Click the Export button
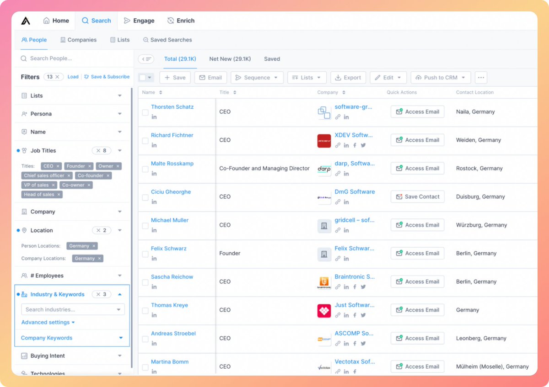 (348, 78)
